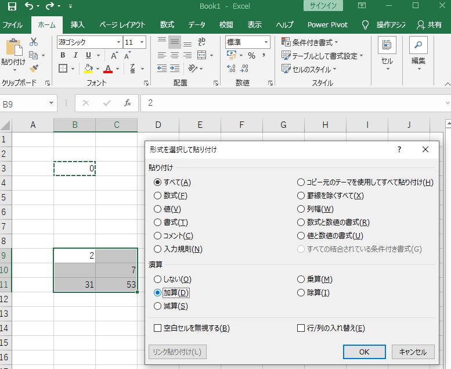Screen dimensions: 451x369
Task: Select the 乗算(M) operation option
Action: [301, 280]
